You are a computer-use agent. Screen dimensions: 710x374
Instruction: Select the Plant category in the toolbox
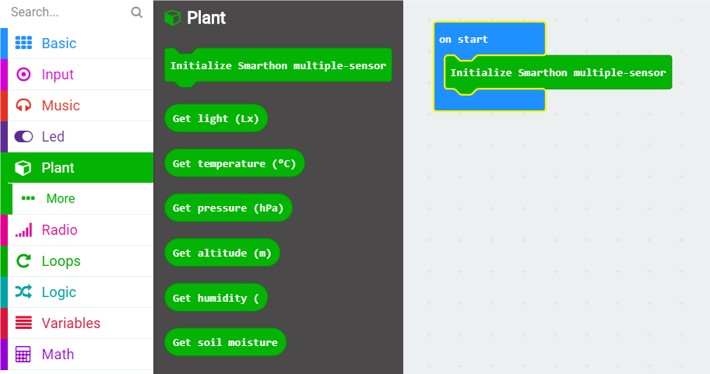pos(77,167)
